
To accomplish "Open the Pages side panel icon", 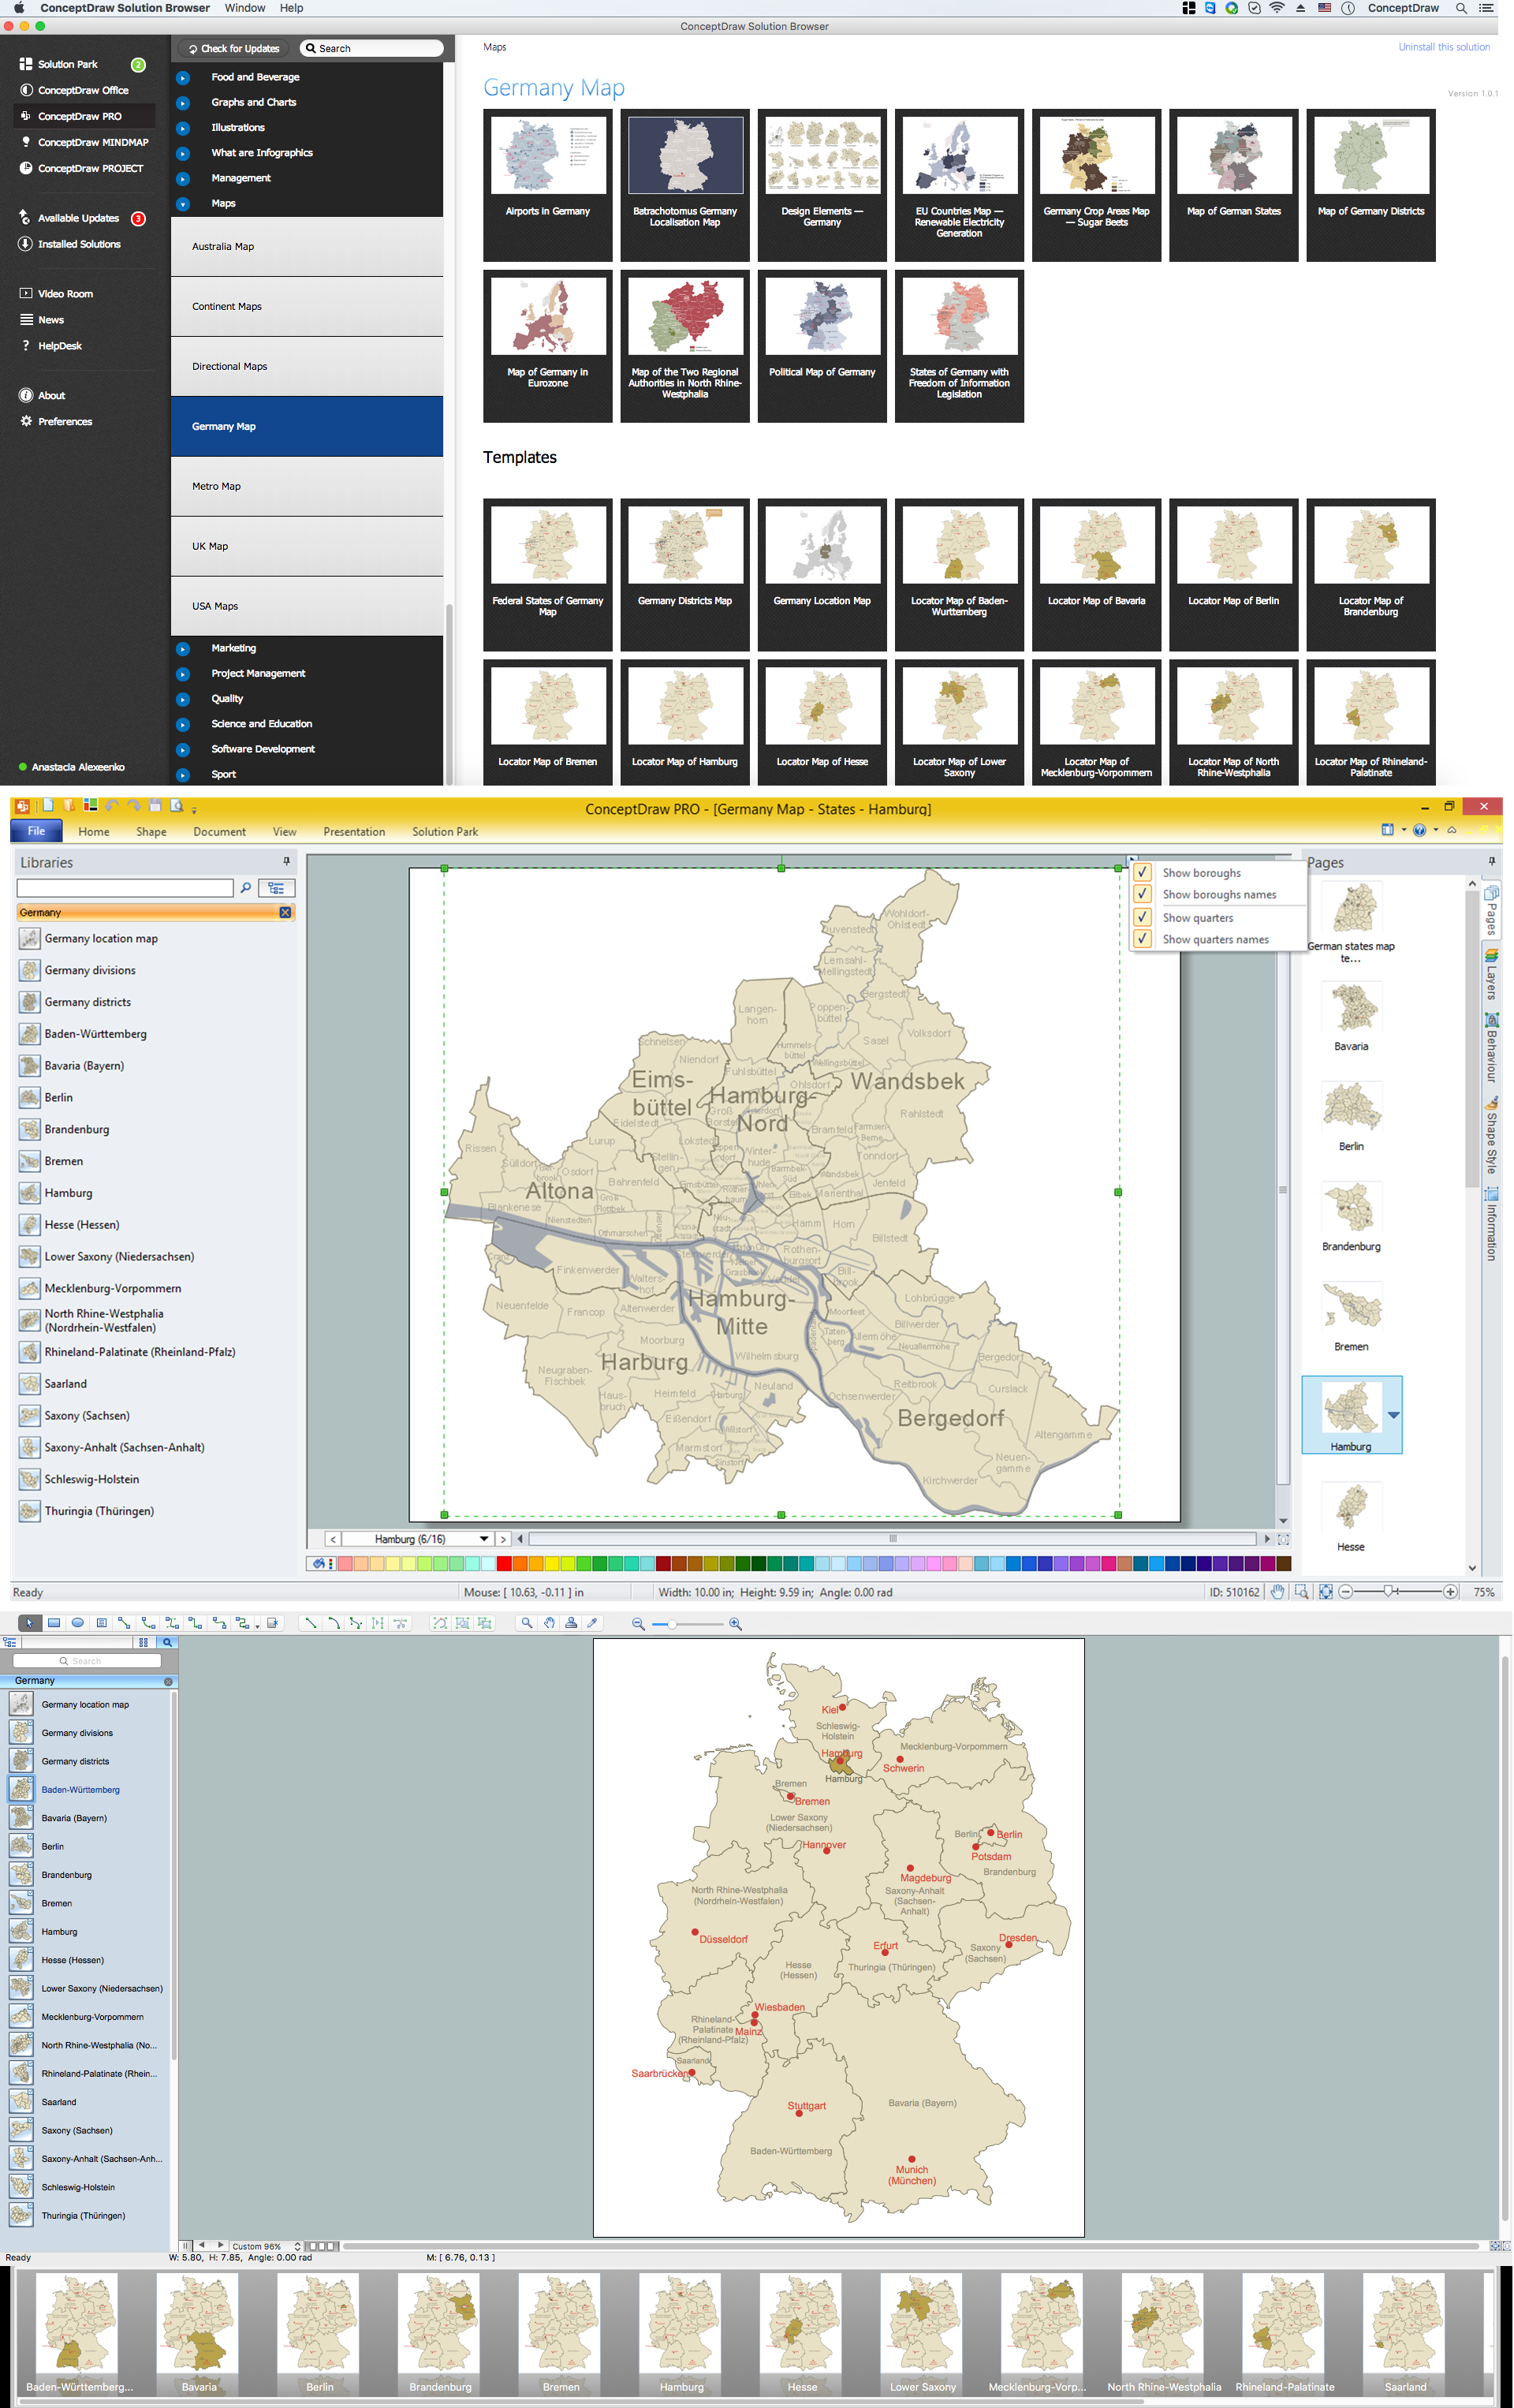I will (x=1491, y=893).
